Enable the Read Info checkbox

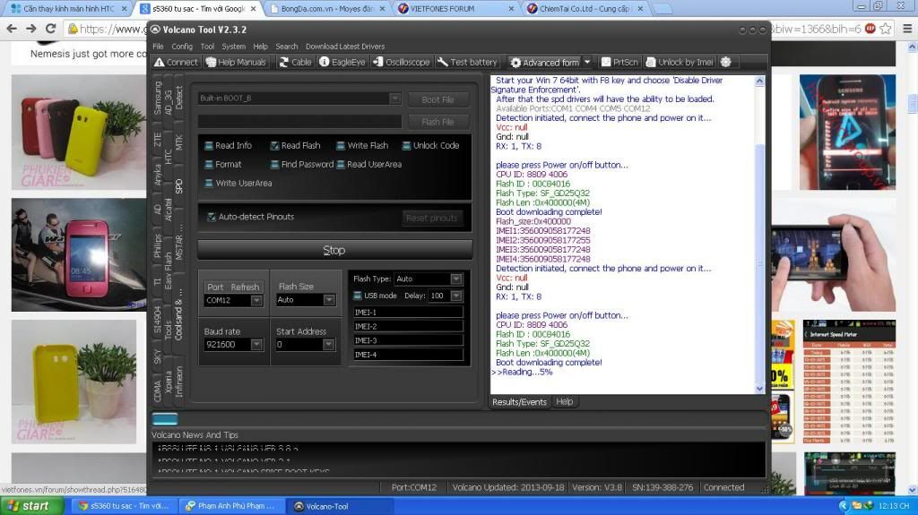tap(209, 146)
